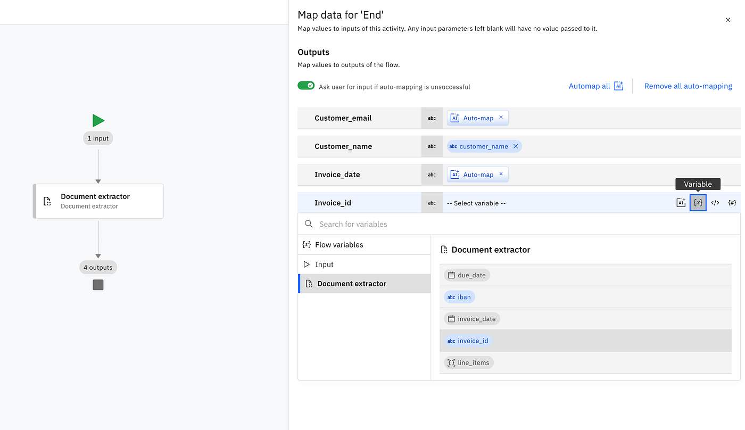Click the 1 input badge
This screenshot has height=430, width=745.
tap(98, 138)
